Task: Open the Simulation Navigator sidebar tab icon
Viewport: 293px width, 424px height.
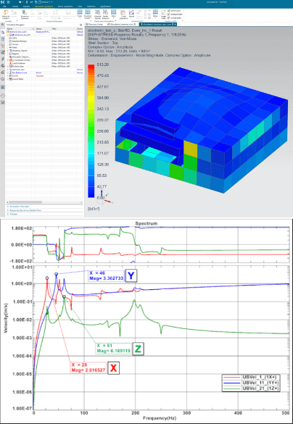Action: click(3, 33)
